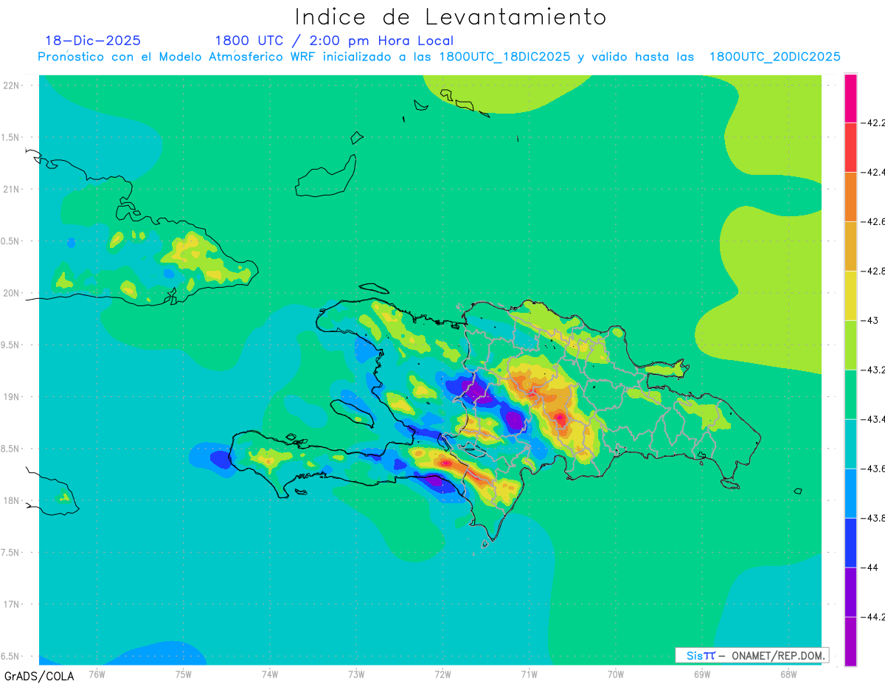885x684 pixels.
Task: Click the "SisTT - ONAMET/REP.DOM." credit box
Action: (752, 655)
